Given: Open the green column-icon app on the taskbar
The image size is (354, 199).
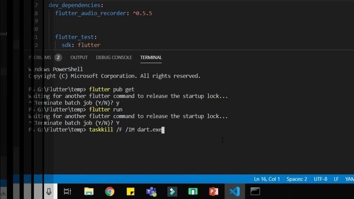Looking at the screenshot, I should click(x=193, y=192).
